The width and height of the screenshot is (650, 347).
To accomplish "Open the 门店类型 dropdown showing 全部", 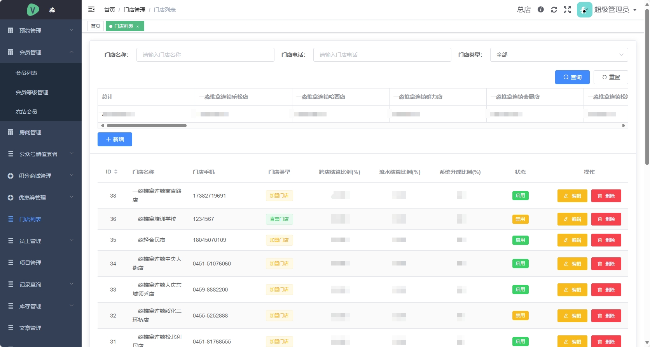I will pos(559,55).
